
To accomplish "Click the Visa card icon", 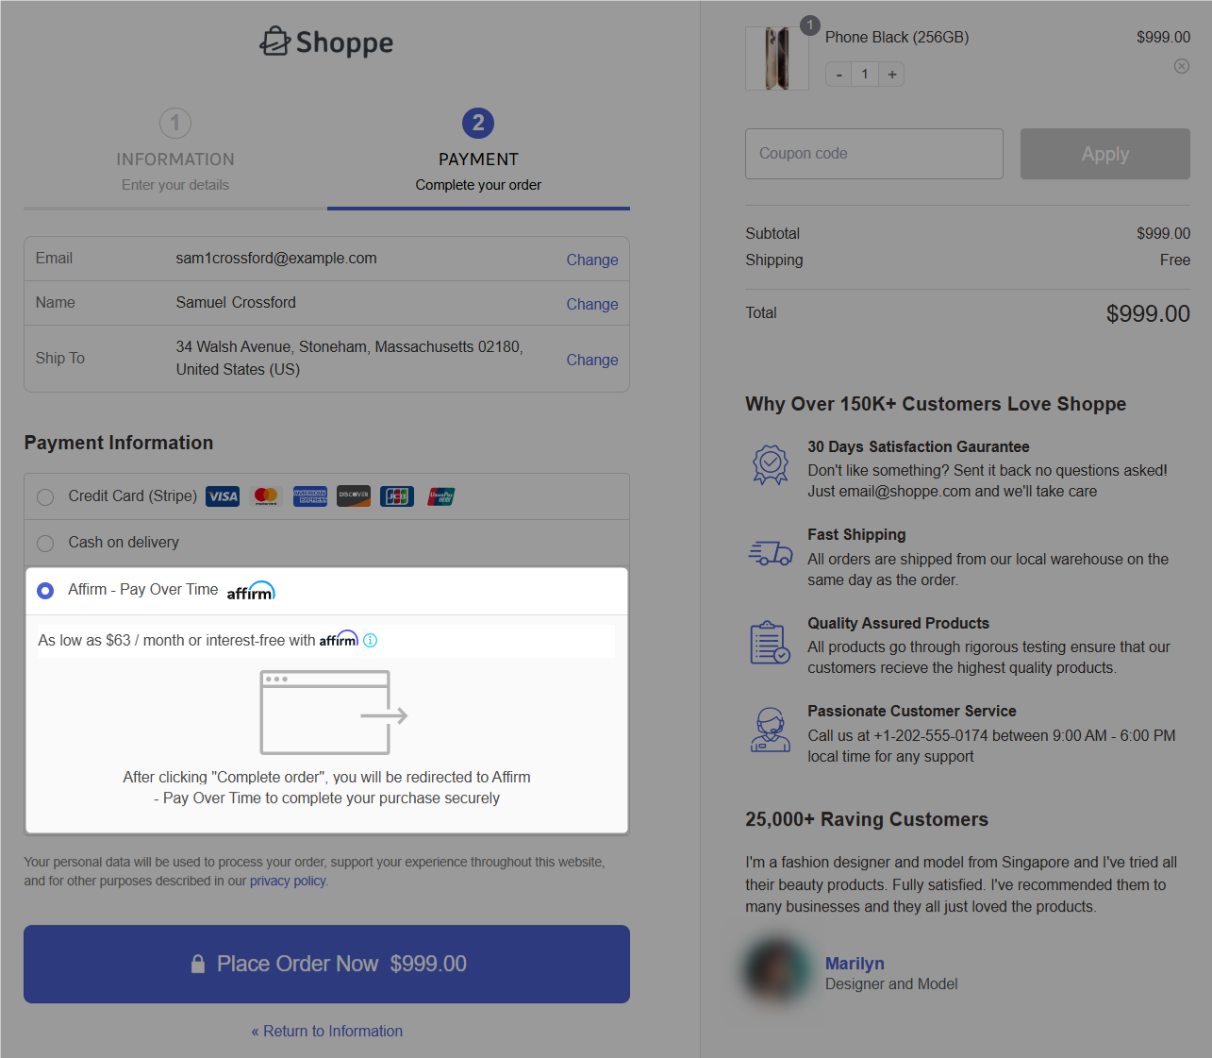I will click(x=223, y=496).
